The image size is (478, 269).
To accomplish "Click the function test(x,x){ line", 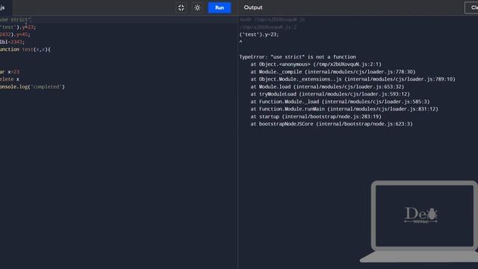I will click(25, 49).
